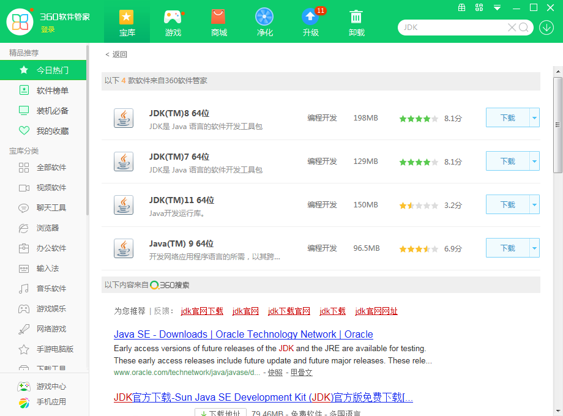Expand download options for Java(TM) 9 64位
563x416 pixels.
click(x=534, y=248)
